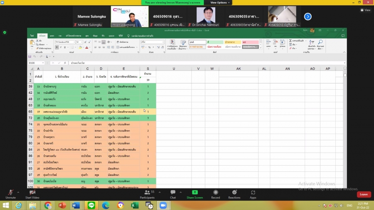Show next participants with blue arrow
Screen dimensions: 374x210
[308, 17]
